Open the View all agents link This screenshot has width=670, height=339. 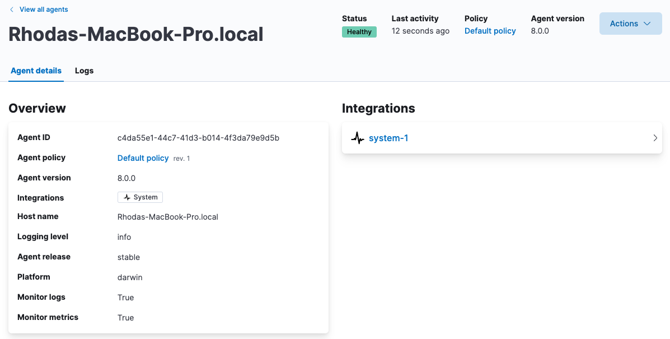point(44,10)
